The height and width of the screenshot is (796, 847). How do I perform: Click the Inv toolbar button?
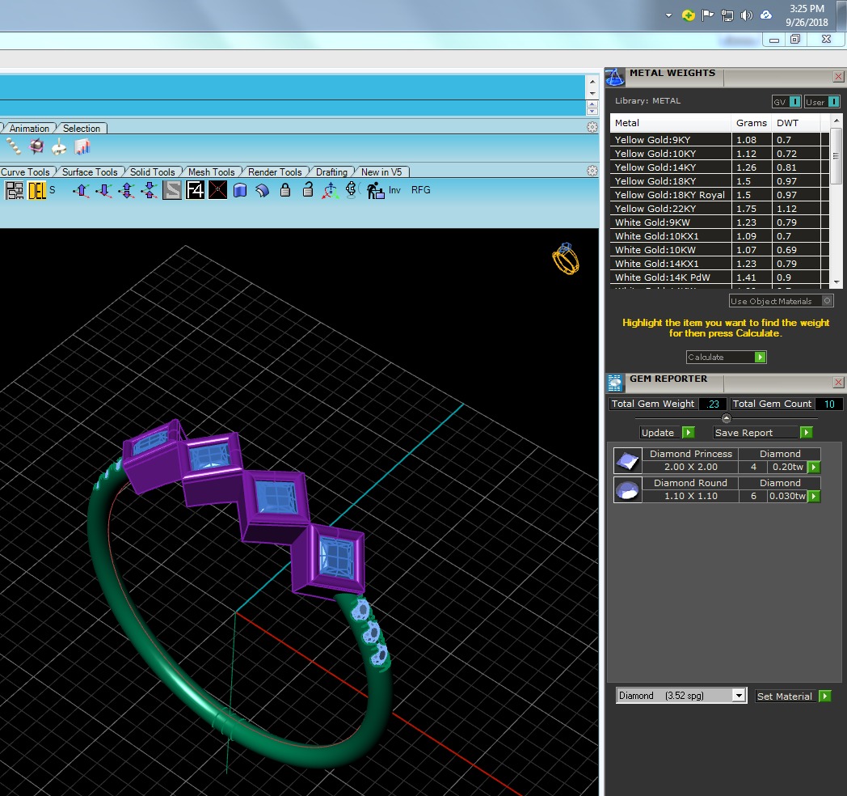pyautogui.click(x=395, y=190)
